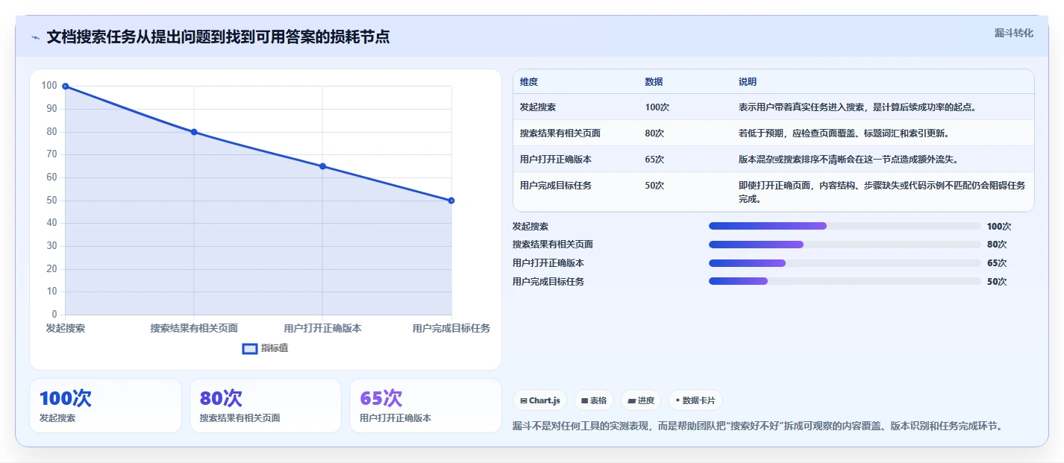Click the 50次 value beside progress bar

(x=997, y=282)
